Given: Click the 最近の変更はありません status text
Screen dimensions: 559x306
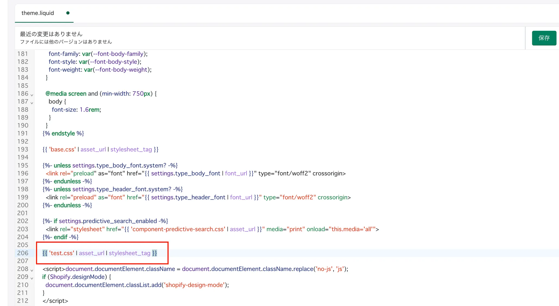Looking at the screenshot, I should 51,34.
